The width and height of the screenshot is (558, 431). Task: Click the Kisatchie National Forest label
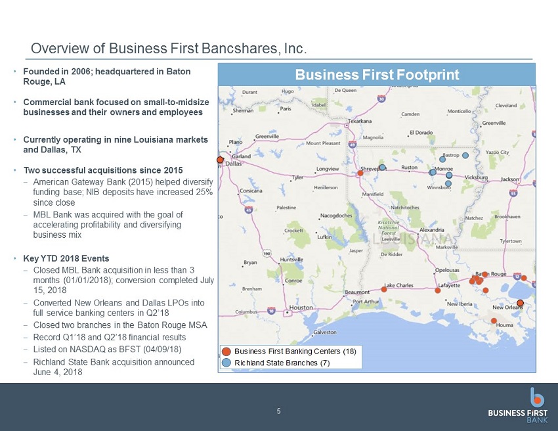pyautogui.click(x=389, y=227)
